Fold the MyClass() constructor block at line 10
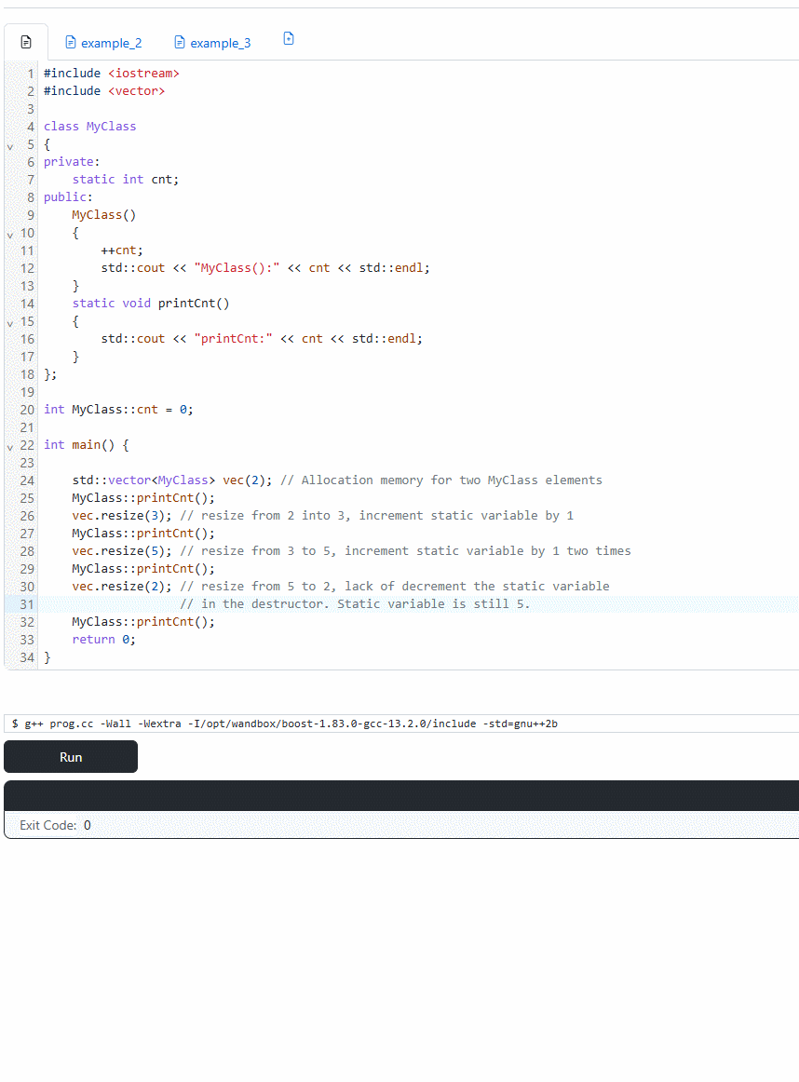 tap(10, 234)
